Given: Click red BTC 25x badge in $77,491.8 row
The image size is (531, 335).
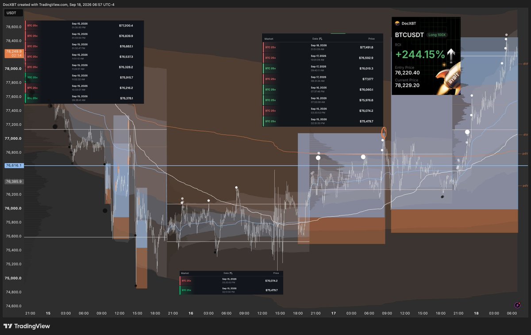Looking at the screenshot, I should coord(270,47).
